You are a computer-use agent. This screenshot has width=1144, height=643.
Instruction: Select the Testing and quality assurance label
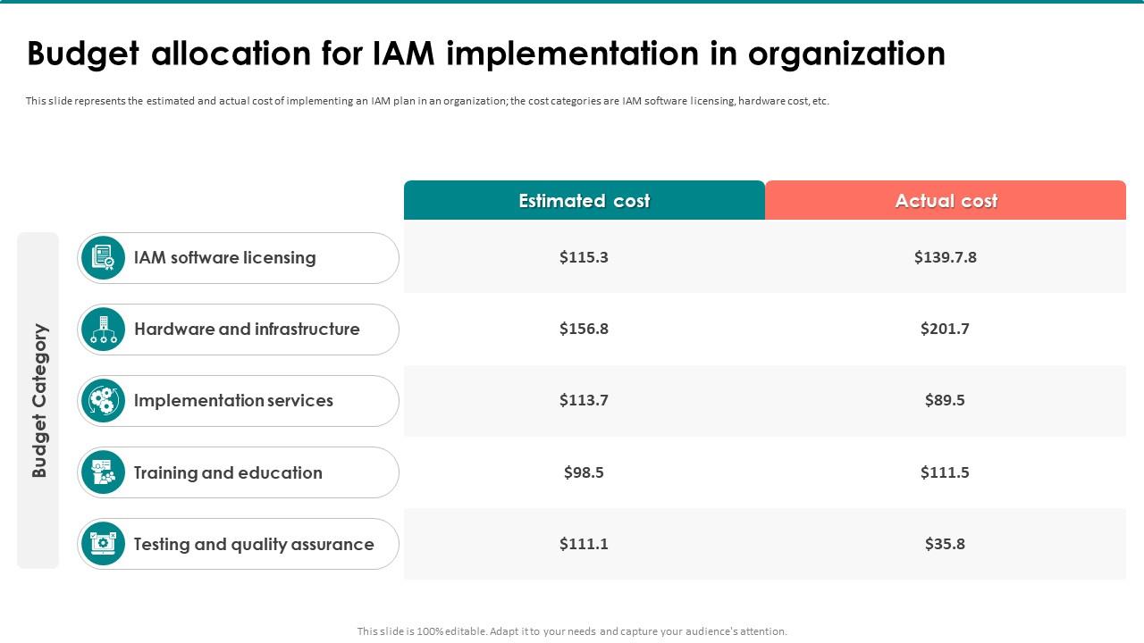coord(254,544)
